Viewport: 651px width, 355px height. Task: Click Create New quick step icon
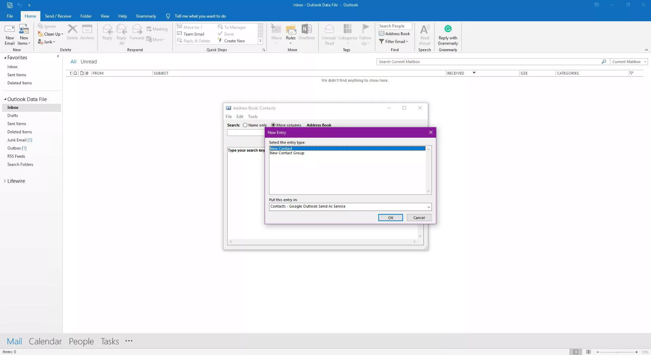[220, 41]
